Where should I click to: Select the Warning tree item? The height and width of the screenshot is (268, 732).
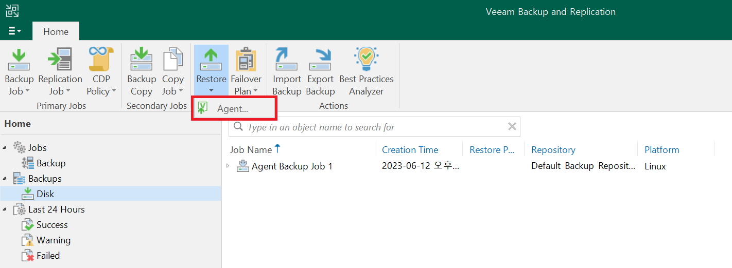click(x=54, y=240)
